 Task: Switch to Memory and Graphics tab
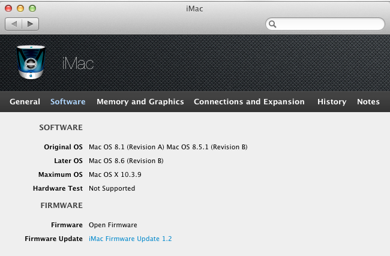coord(140,102)
